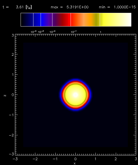138x165 pixels.
Task: Click the bright white center of the sphere
Action: coord(75,95)
